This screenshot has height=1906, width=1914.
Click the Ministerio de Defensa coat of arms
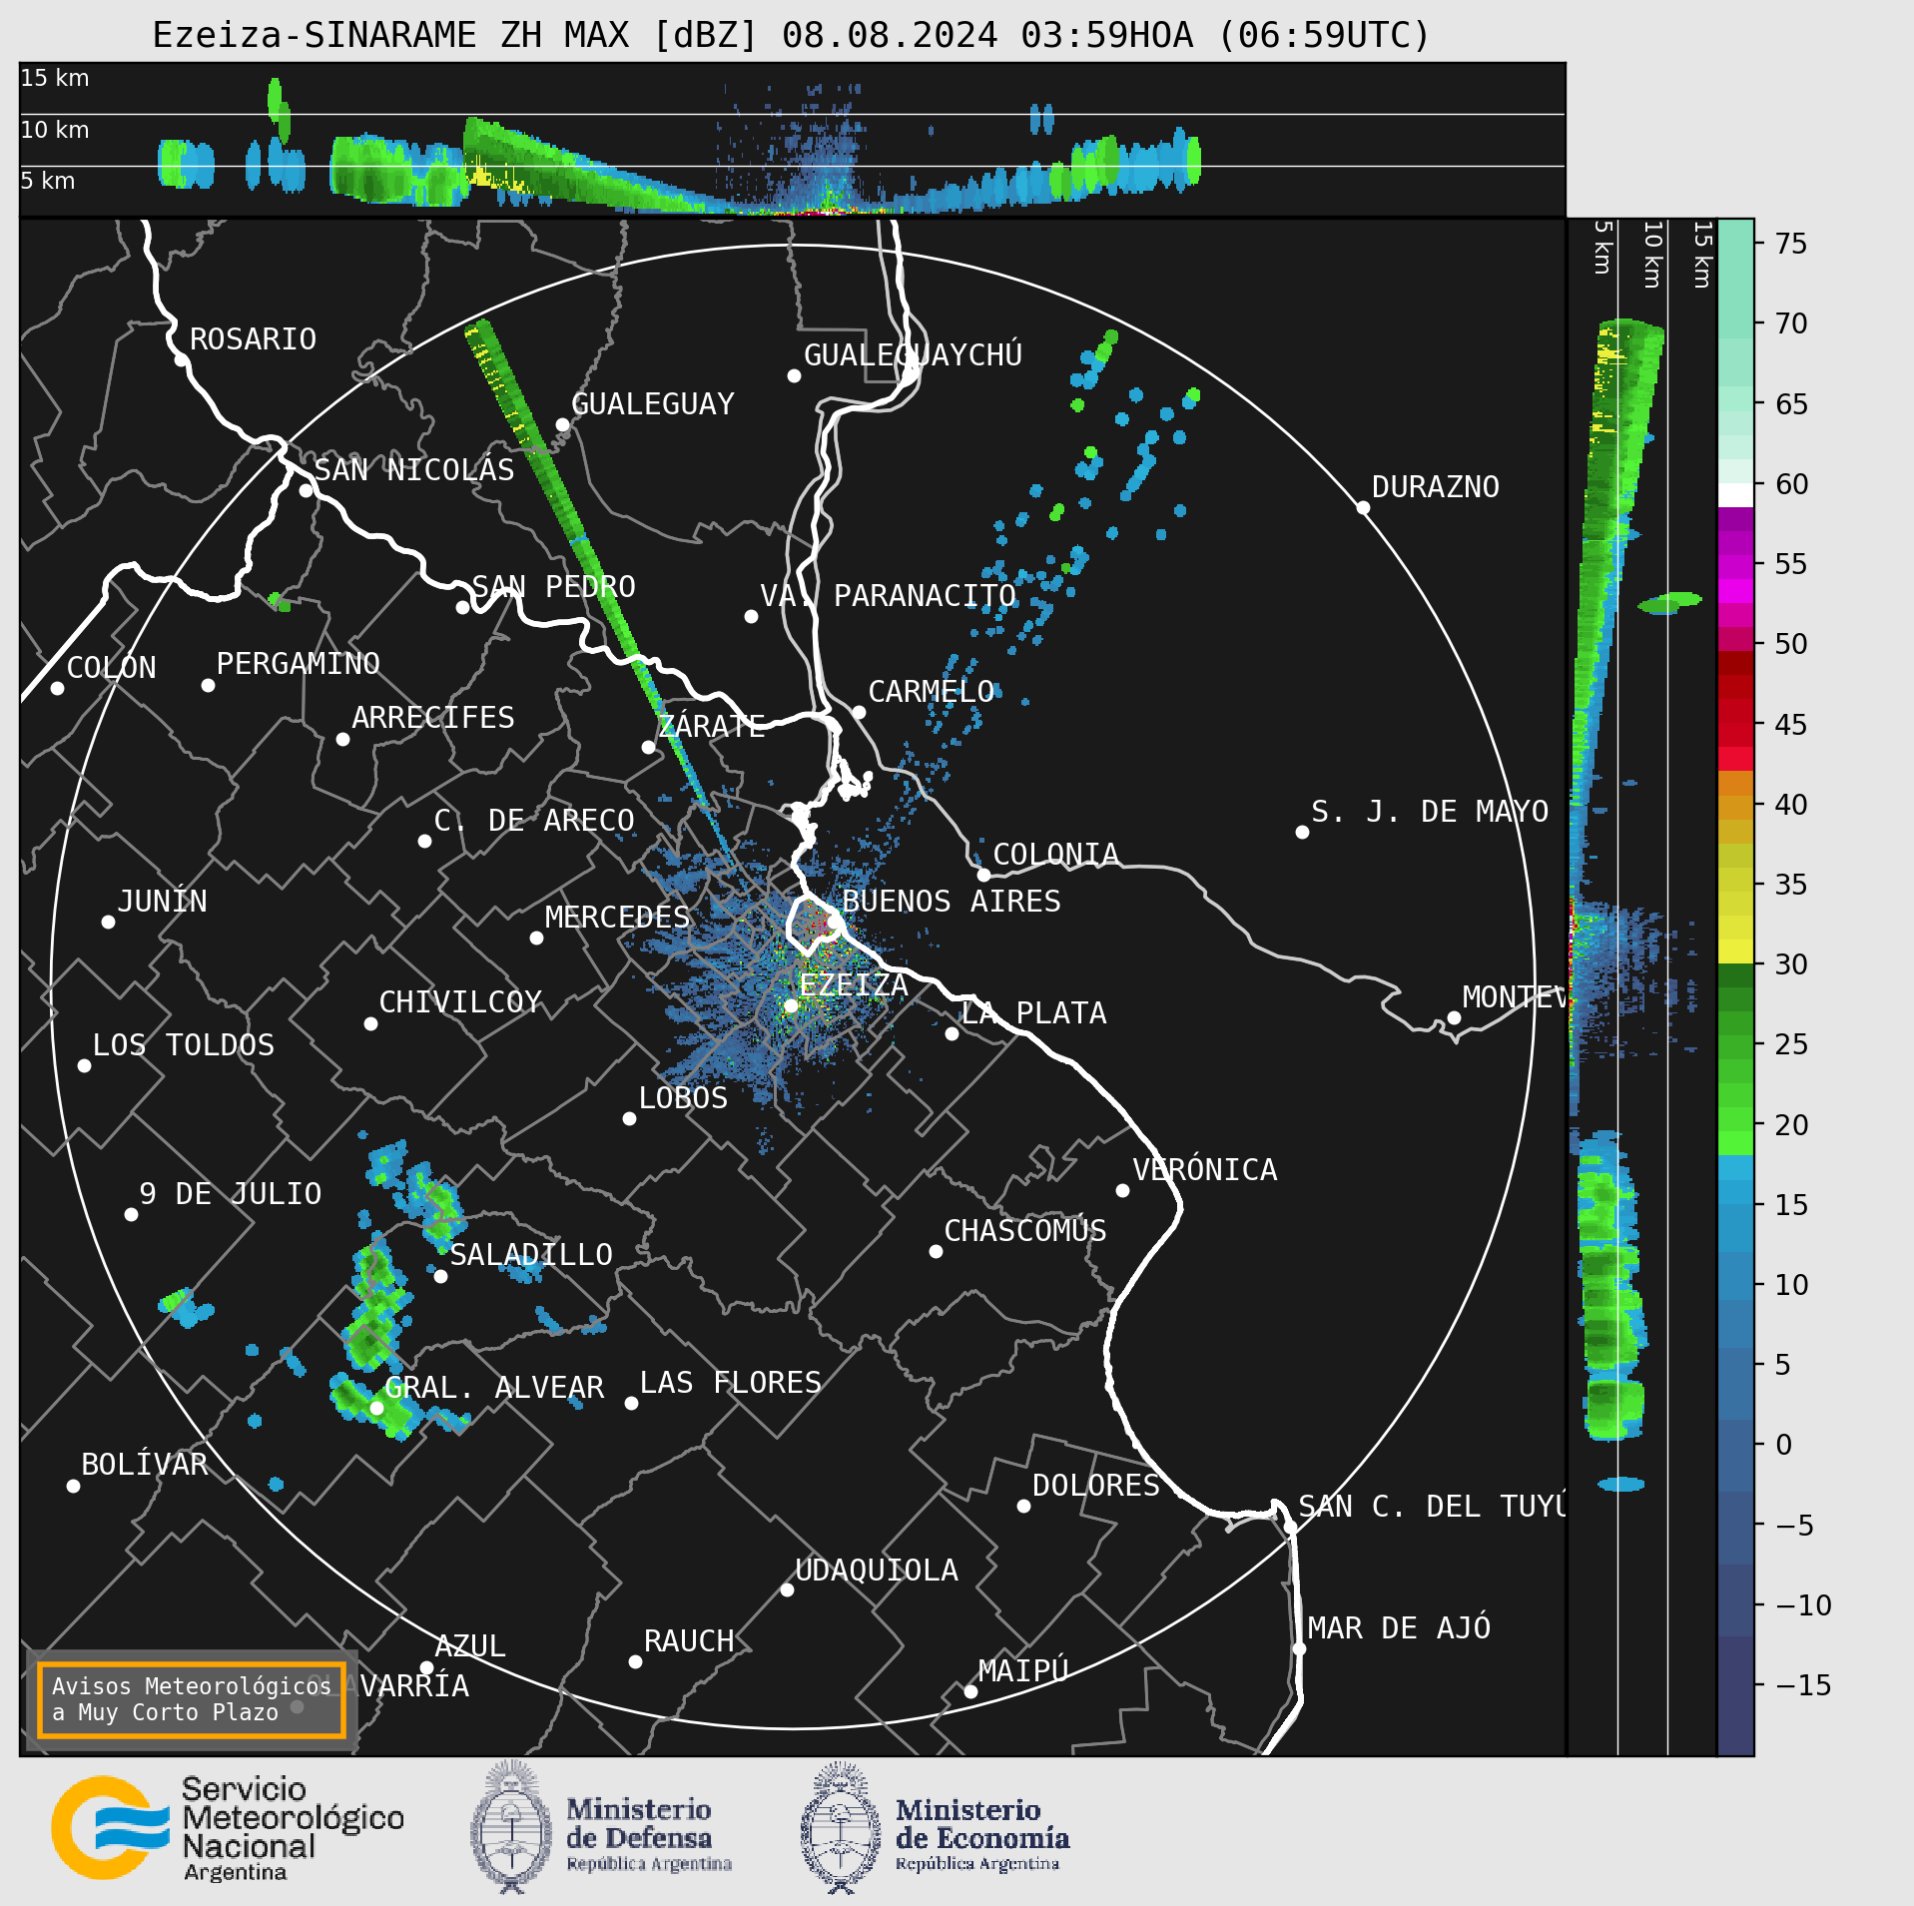[x=511, y=1828]
